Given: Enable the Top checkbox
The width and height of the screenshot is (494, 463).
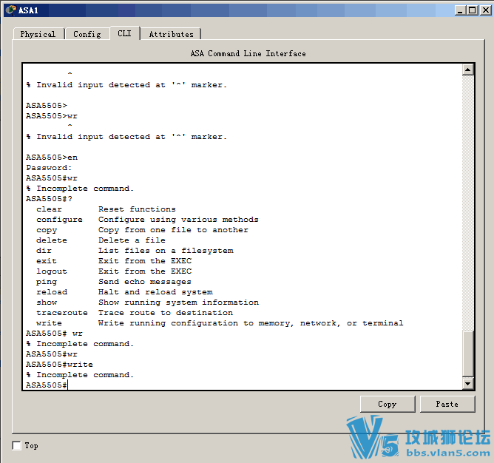Looking at the screenshot, I should [x=16, y=446].
